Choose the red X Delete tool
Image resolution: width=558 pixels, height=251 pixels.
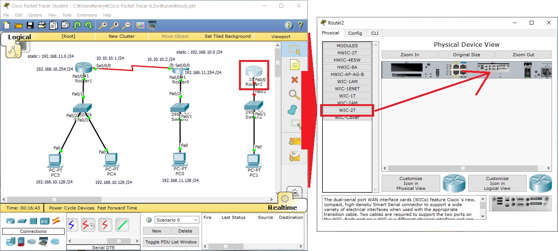pos(295,80)
